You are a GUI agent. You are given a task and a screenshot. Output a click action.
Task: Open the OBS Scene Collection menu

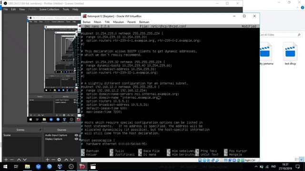pyautogui.click(x=49, y=9)
